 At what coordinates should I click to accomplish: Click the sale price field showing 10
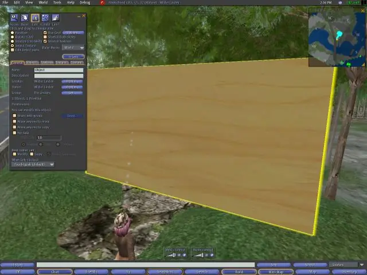(49, 137)
